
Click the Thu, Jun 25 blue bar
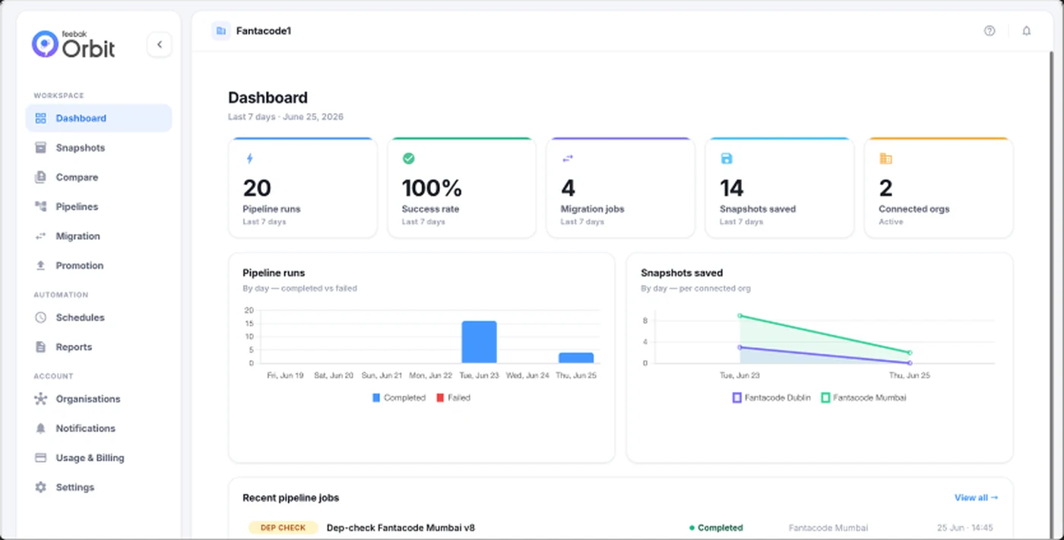(x=576, y=358)
